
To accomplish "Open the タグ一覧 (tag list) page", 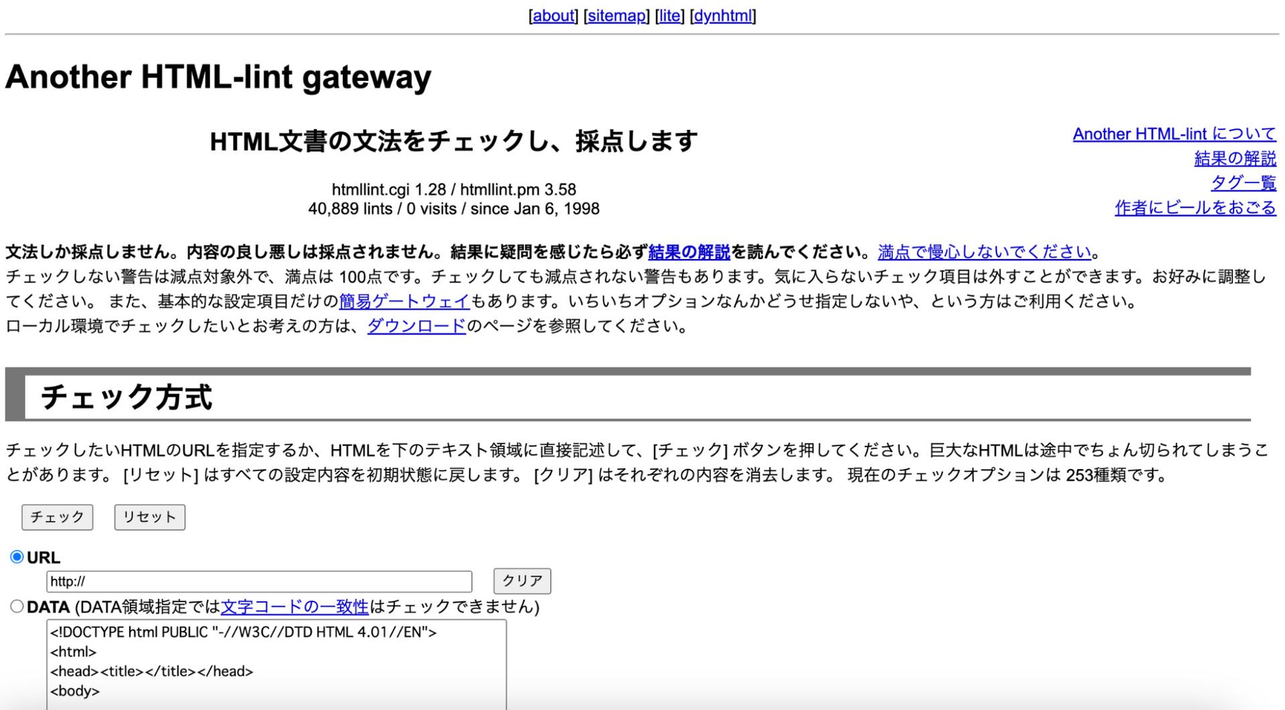I will point(1242,183).
